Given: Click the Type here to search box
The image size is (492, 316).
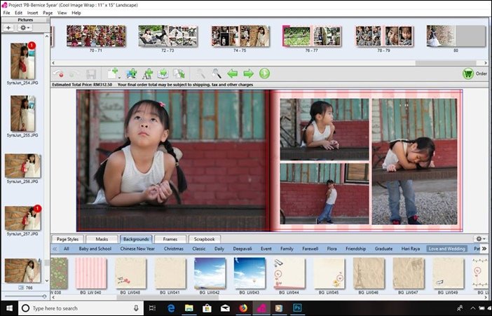Looking at the screenshot, I should coord(81,308).
